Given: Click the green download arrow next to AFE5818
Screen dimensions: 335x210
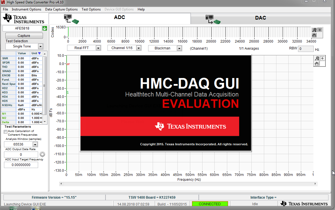Looking at the screenshot, I should point(45,28).
